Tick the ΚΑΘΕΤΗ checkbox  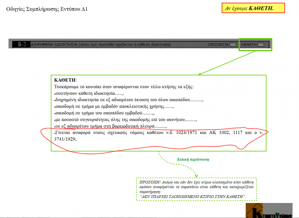261,45
